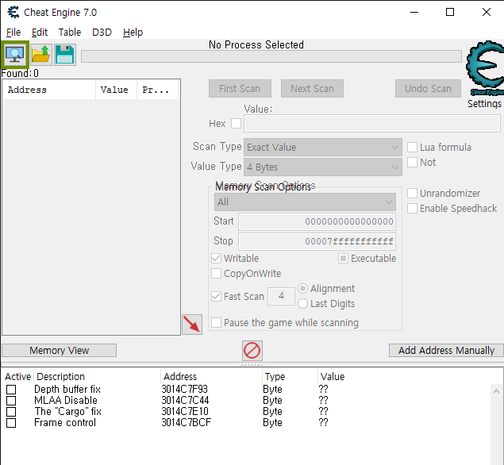
Task: Activate the Frame control entry checkbox
Action: (11, 423)
